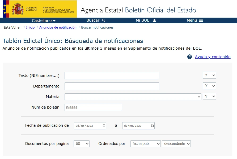This screenshot has height=159, width=237.
Task: Click the Materia field label
Action: [x=53, y=97]
